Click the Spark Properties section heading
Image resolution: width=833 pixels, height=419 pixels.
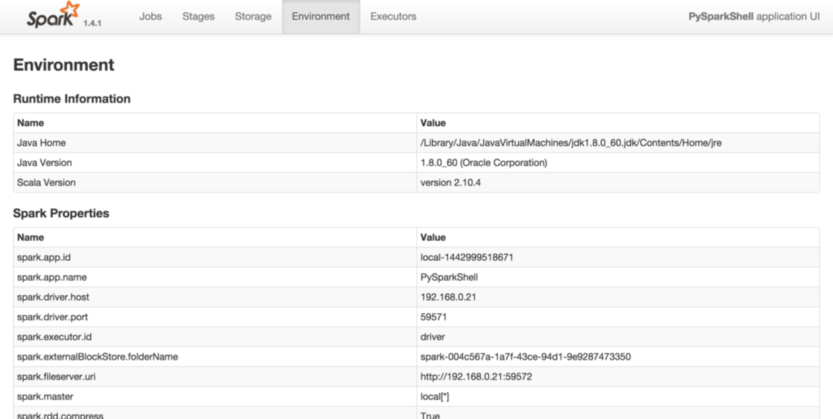click(61, 213)
